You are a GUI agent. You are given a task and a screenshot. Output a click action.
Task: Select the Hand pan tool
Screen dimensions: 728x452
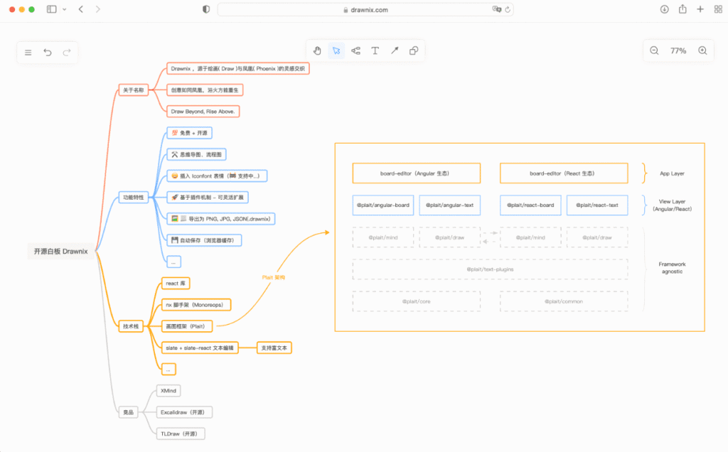317,50
